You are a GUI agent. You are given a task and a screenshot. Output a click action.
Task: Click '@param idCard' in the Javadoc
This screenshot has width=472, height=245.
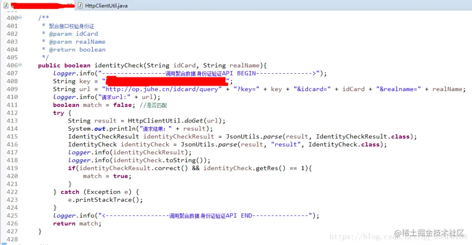(73, 34)
